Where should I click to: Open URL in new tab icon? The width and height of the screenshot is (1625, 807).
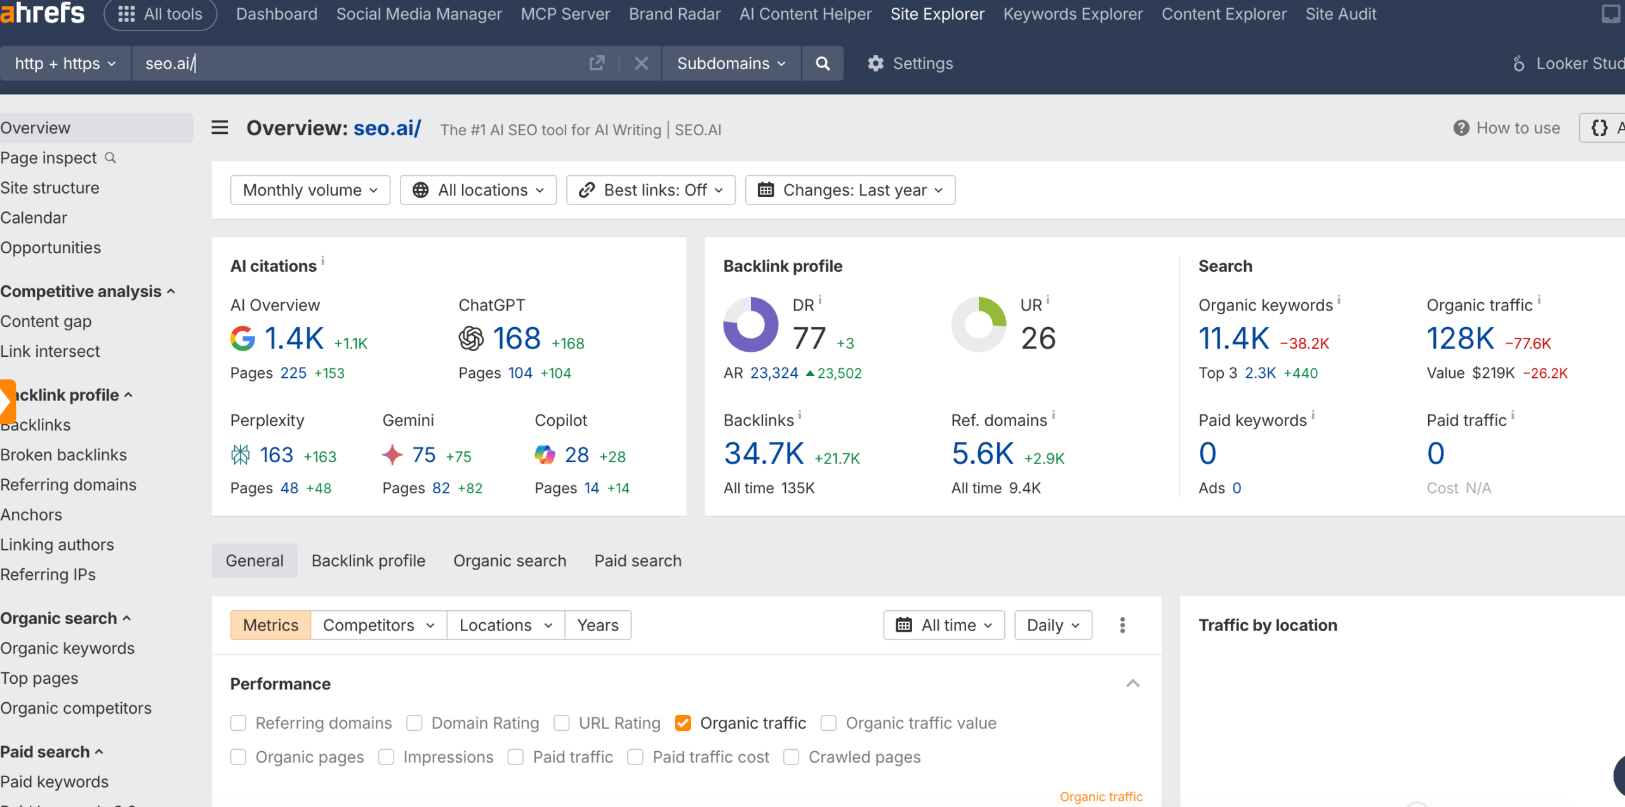(597, 63)
